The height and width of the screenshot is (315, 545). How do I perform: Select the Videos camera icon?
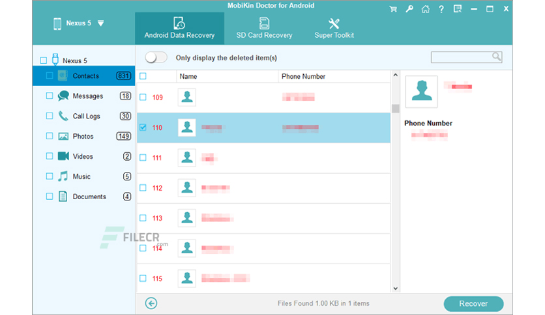click(x=63, y=156)
